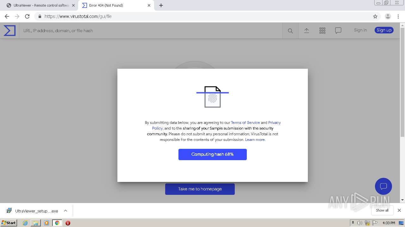
Task: Go back with browser back arrow
Action: [7, 16]
